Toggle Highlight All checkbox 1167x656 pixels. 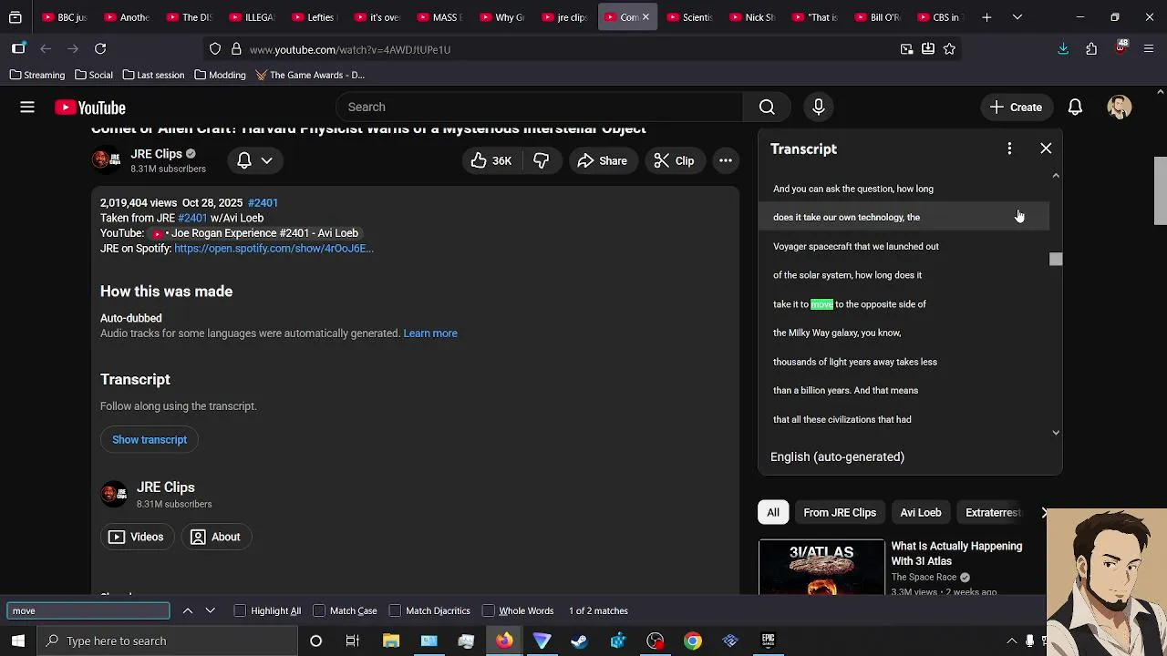[240, 610]
